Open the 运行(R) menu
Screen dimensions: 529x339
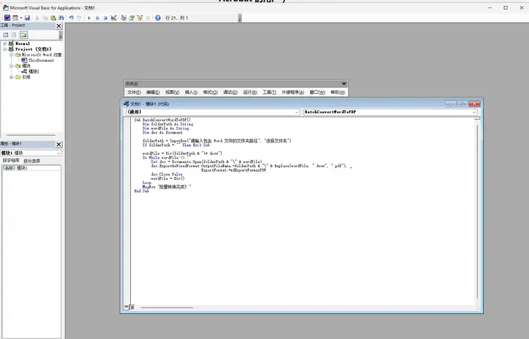point(250,92)
